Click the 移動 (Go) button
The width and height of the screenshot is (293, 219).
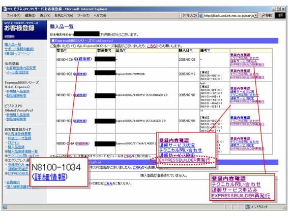click(267, 15)
